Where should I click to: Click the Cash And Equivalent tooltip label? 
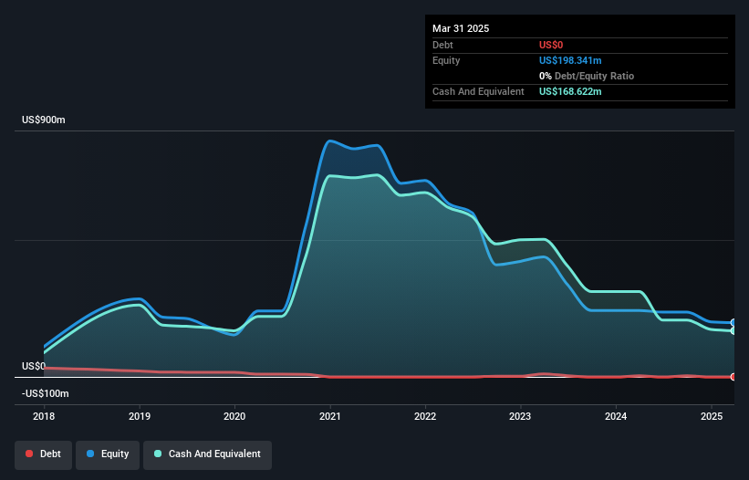pyautogui.click(x=478, y=91)
